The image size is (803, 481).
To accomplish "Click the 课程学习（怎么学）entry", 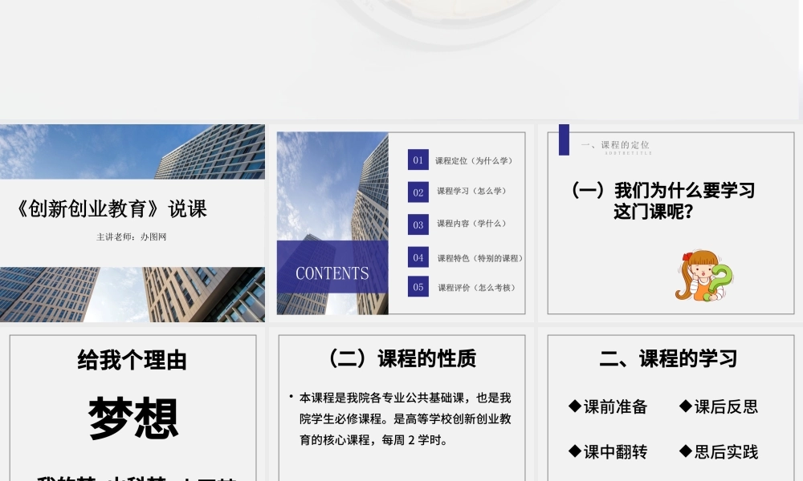I will (471, 192).
